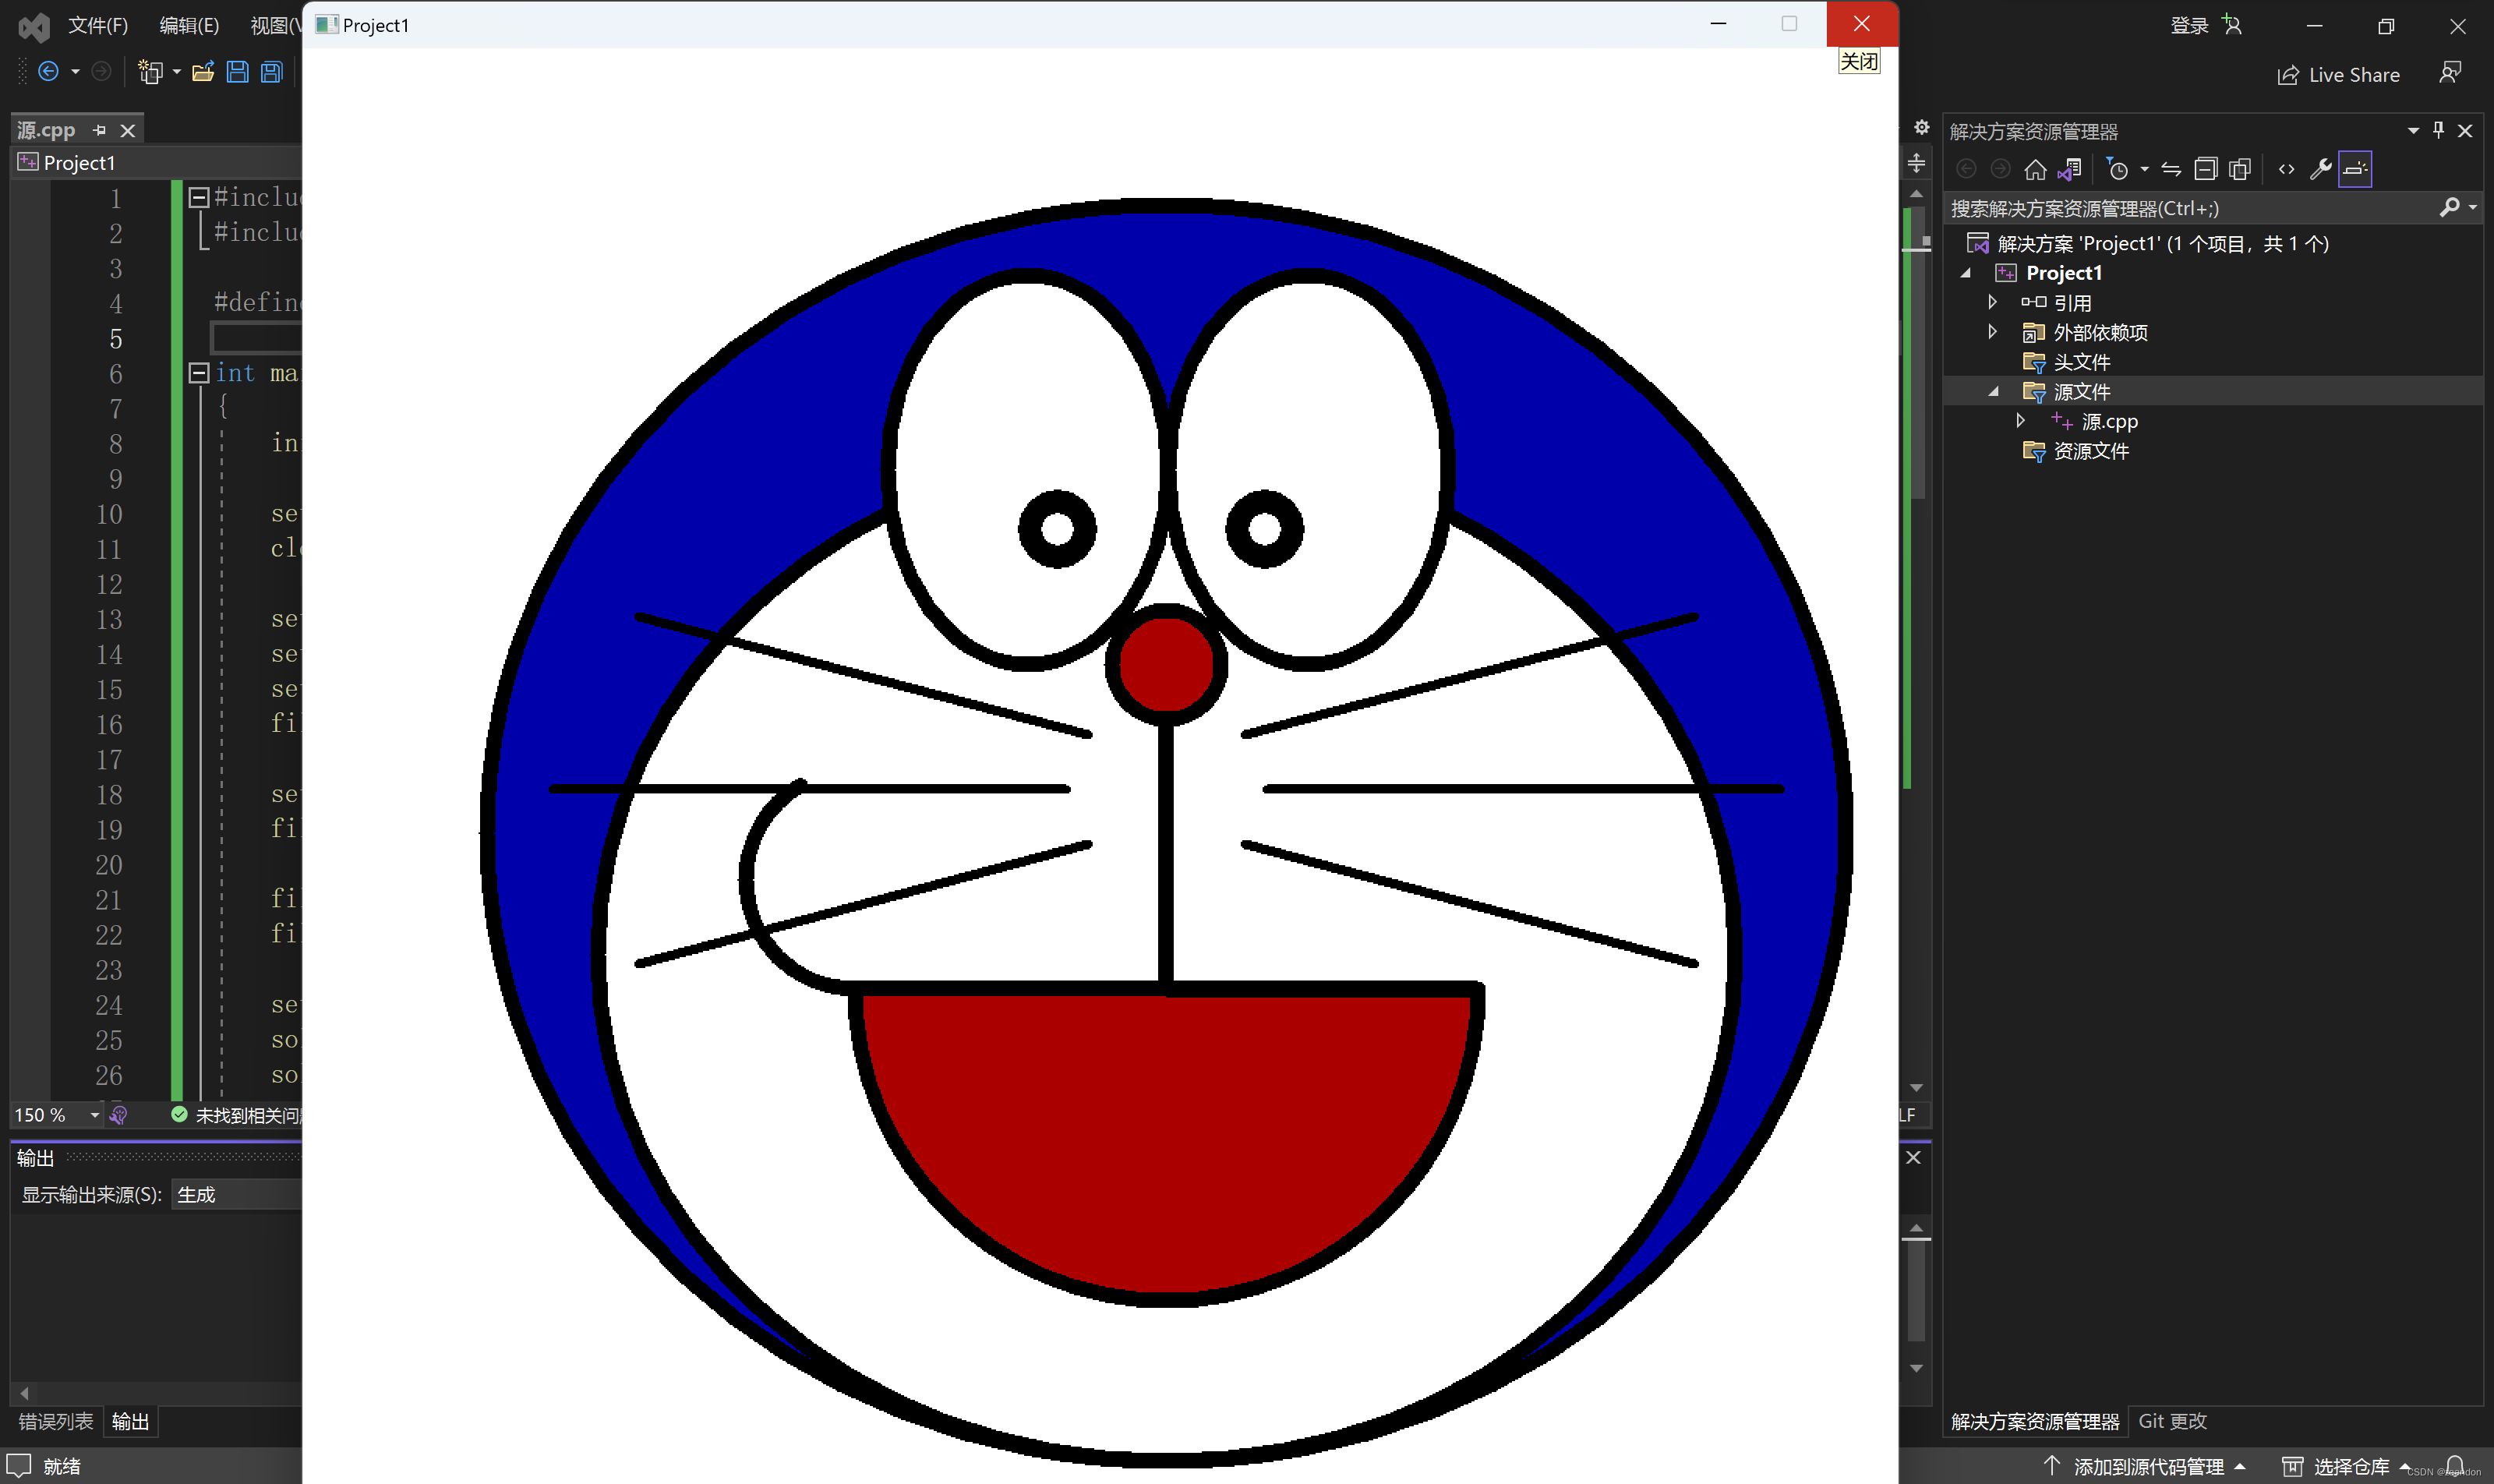Collapse the 源文件 folder node
Screen dimensions: 2494x1484
click(1993, 391)
